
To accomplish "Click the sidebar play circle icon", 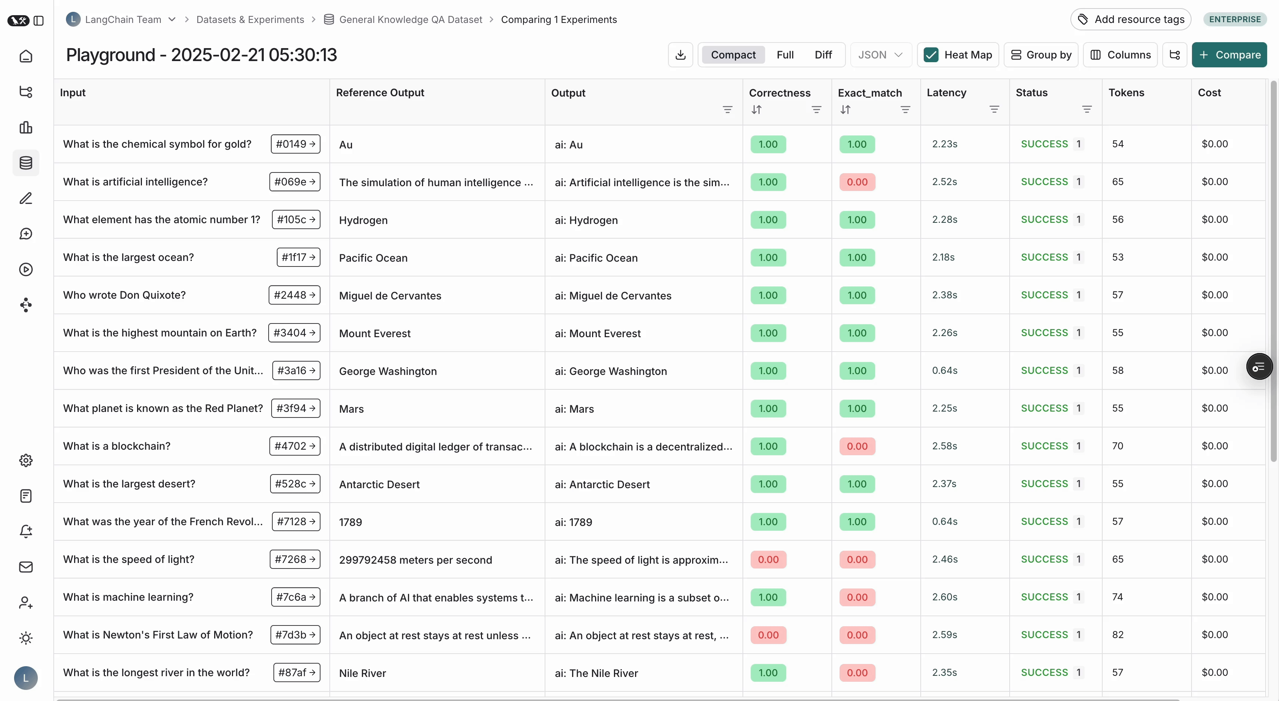I will 26,269.
